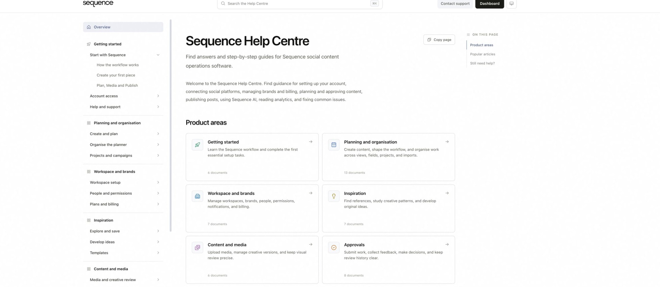
Task: Expand the Create and plan section
Action: coord(158,134)
